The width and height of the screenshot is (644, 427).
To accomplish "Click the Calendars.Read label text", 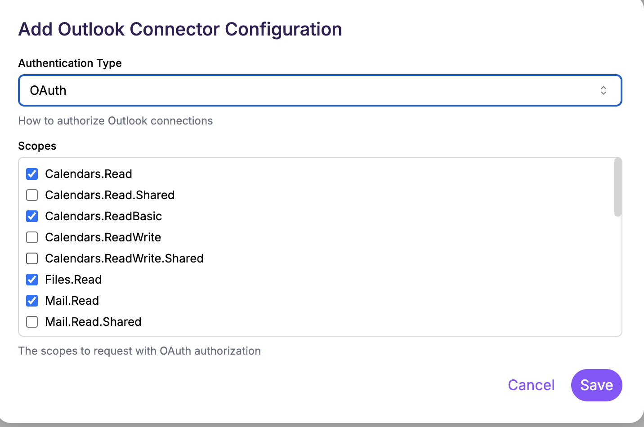I will click(89, 174).
